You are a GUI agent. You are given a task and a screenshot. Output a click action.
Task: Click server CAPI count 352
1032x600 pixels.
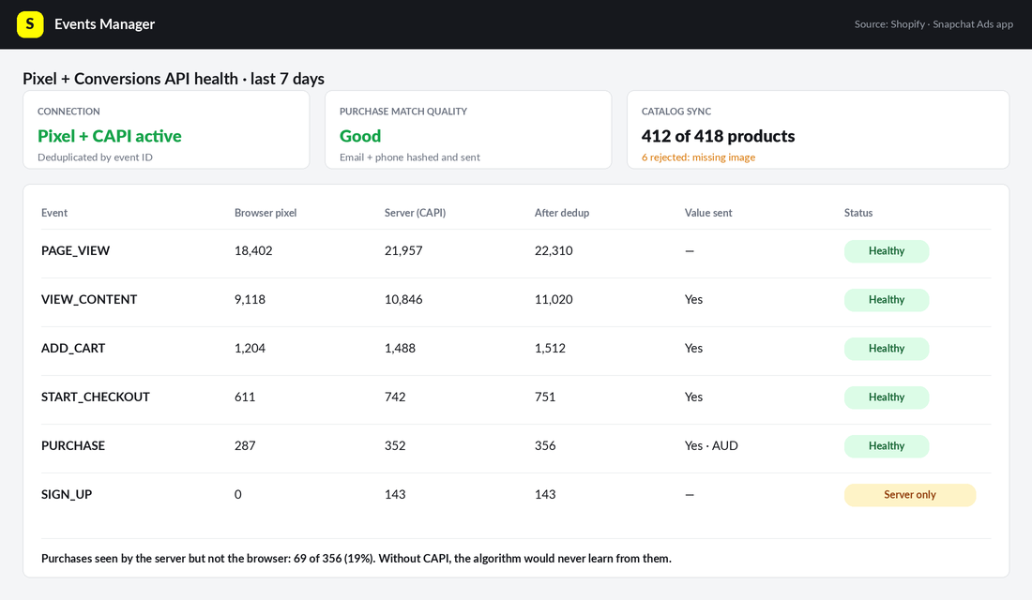(x=395, y=445)
